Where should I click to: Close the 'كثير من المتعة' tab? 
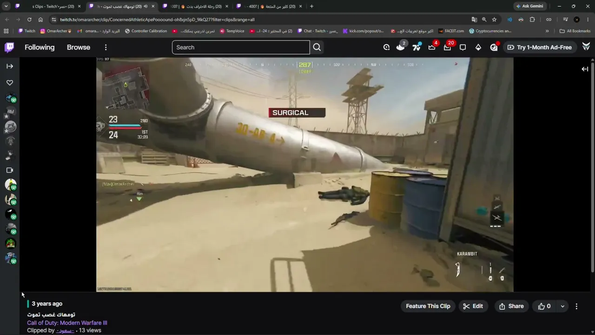tap(300, 7)
